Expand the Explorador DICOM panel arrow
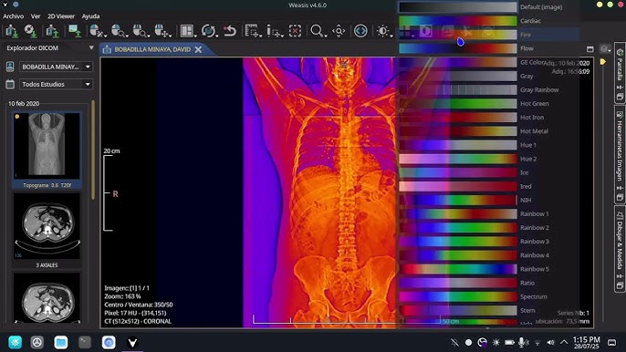 pyautogui.click(x=91, y=47)
